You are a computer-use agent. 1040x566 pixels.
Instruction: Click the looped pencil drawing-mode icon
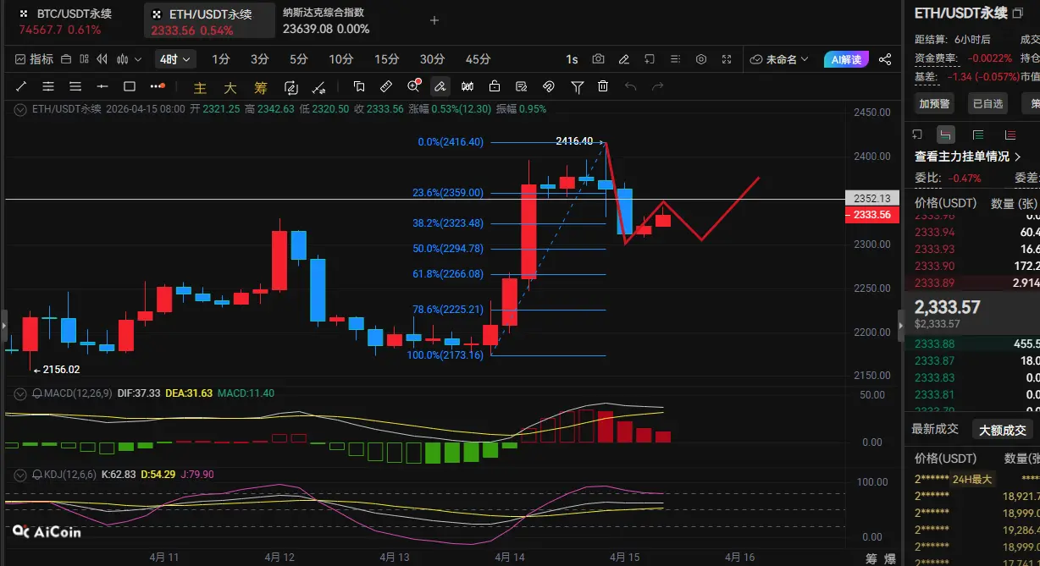coord(291,86)
